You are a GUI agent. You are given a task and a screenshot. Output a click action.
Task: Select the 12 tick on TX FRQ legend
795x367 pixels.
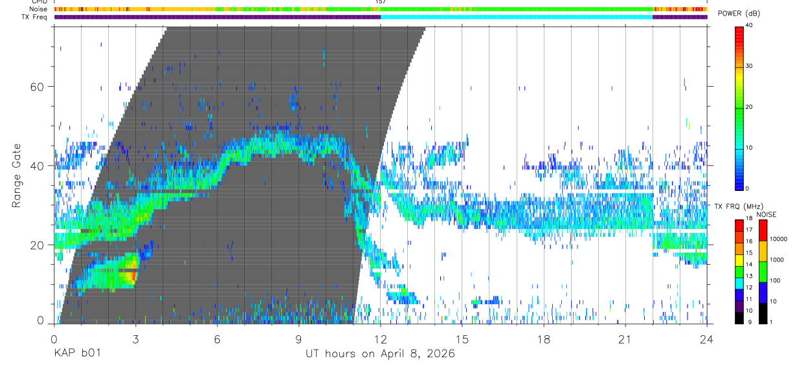pyautogui.click(x=750, y=287)
